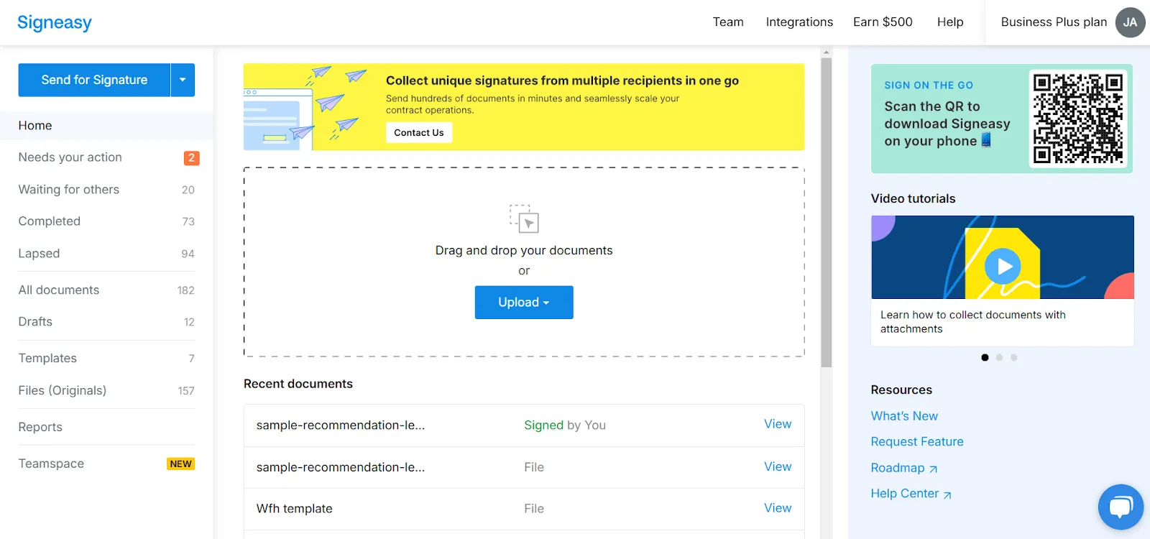Open the What's New link
Viewport: 1150px width, 539px height.
pyautogui.click(x=904, y=416)
